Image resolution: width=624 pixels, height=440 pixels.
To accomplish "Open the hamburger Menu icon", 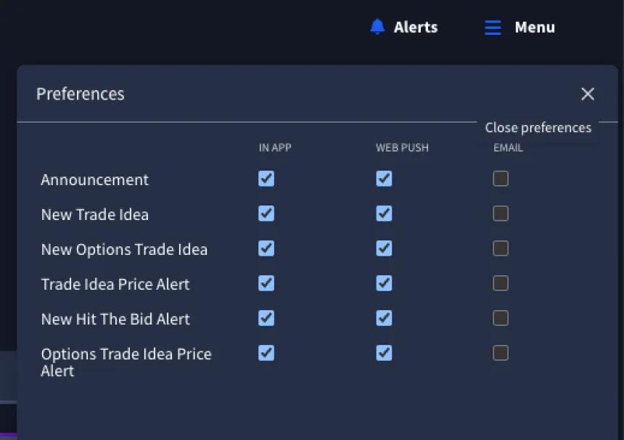I will 493,28.
